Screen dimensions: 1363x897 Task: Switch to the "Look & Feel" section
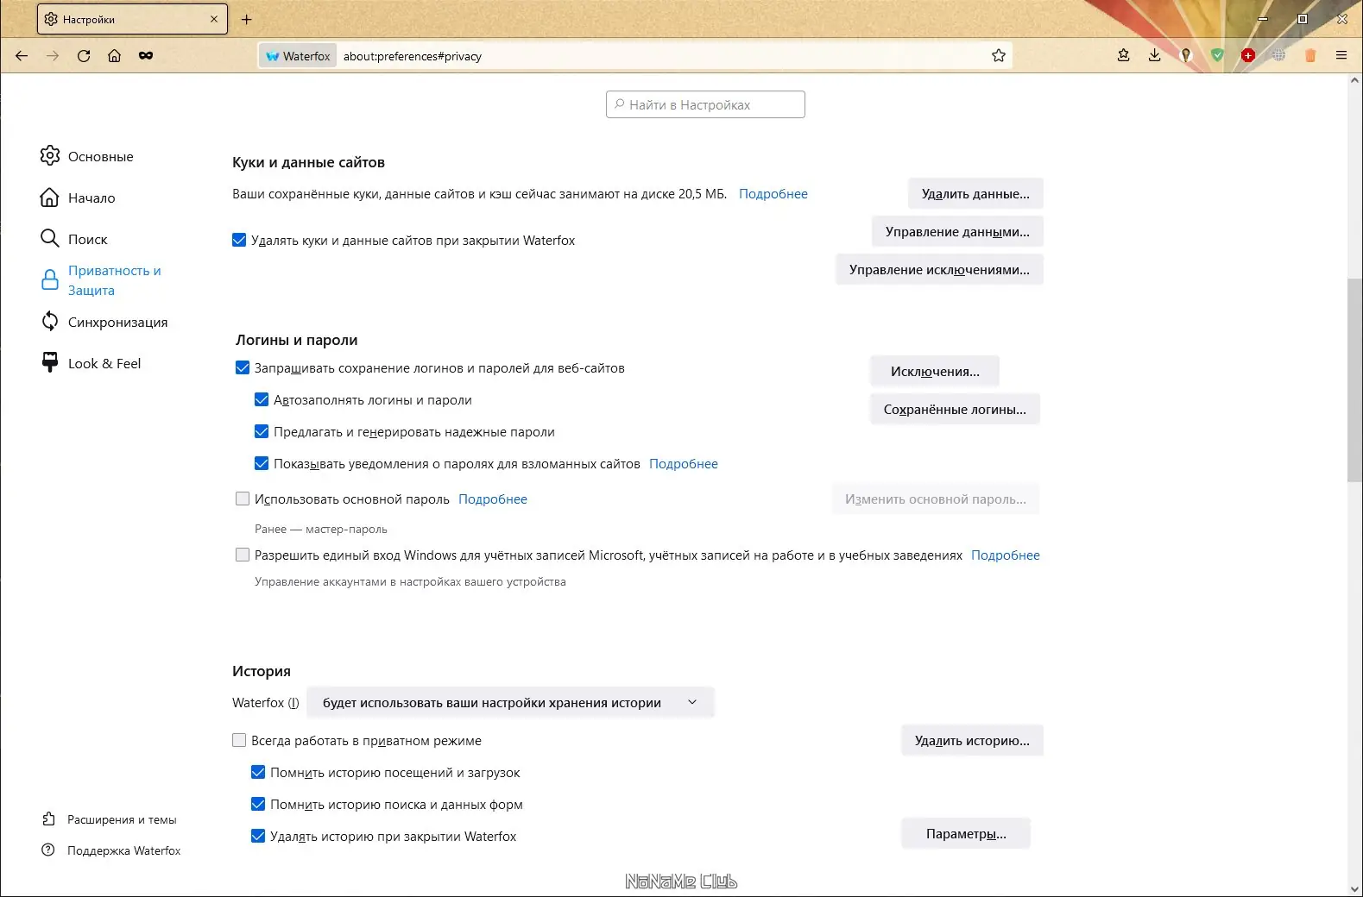click(x=104, y=364)
